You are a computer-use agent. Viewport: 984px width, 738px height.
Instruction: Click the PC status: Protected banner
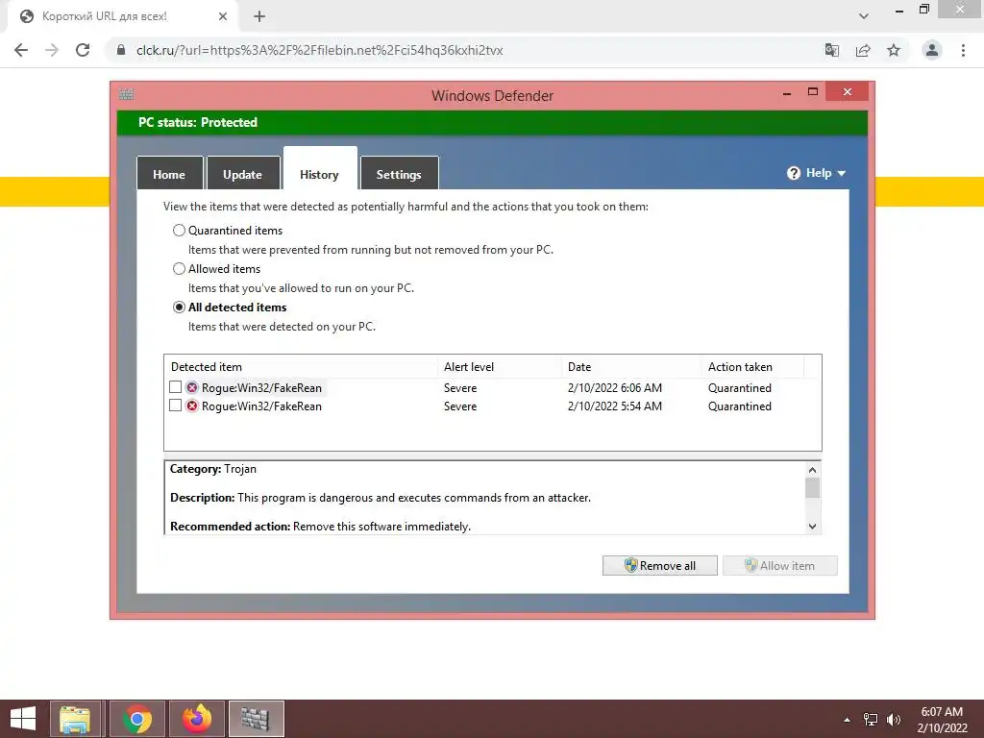492,122
